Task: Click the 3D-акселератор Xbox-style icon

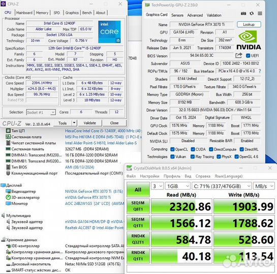Action: pyautogui.click(x=8, y=197)
